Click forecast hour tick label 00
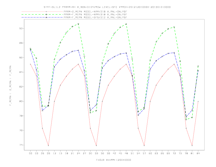216x167 pixels. (x=31, y=153)
